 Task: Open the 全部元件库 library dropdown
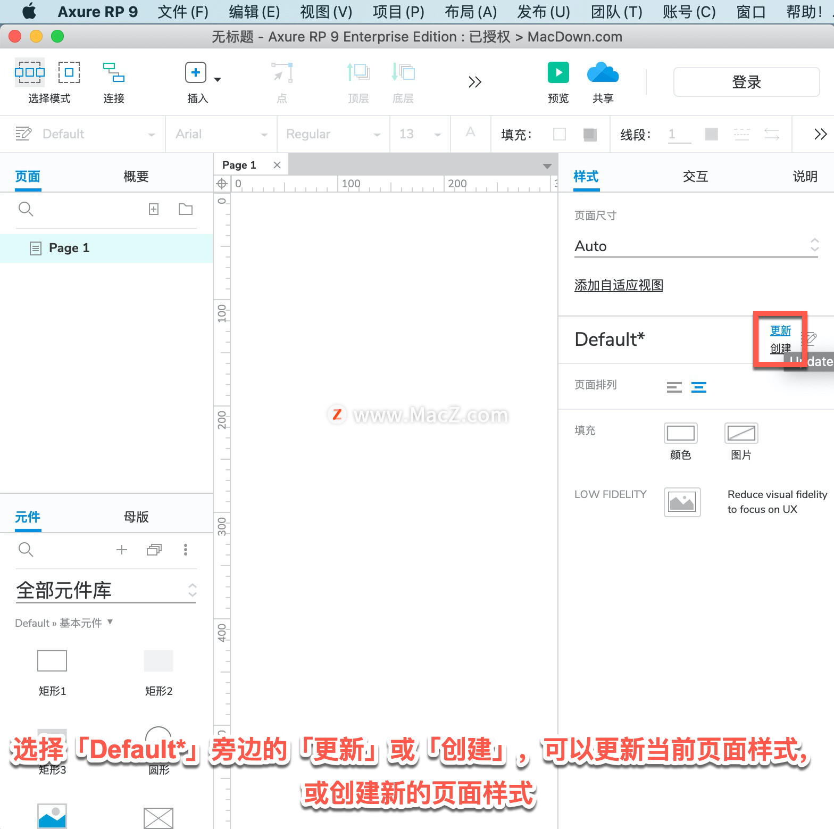(x=106, y=591)
